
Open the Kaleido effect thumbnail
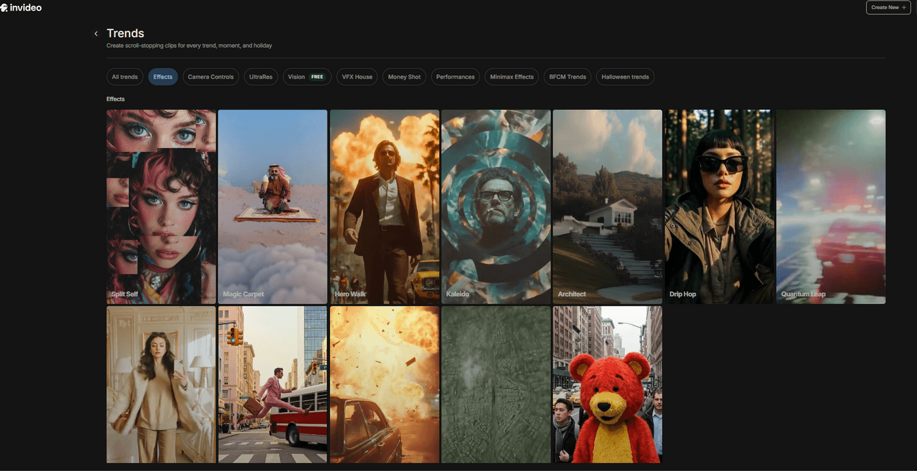(496, 206)
